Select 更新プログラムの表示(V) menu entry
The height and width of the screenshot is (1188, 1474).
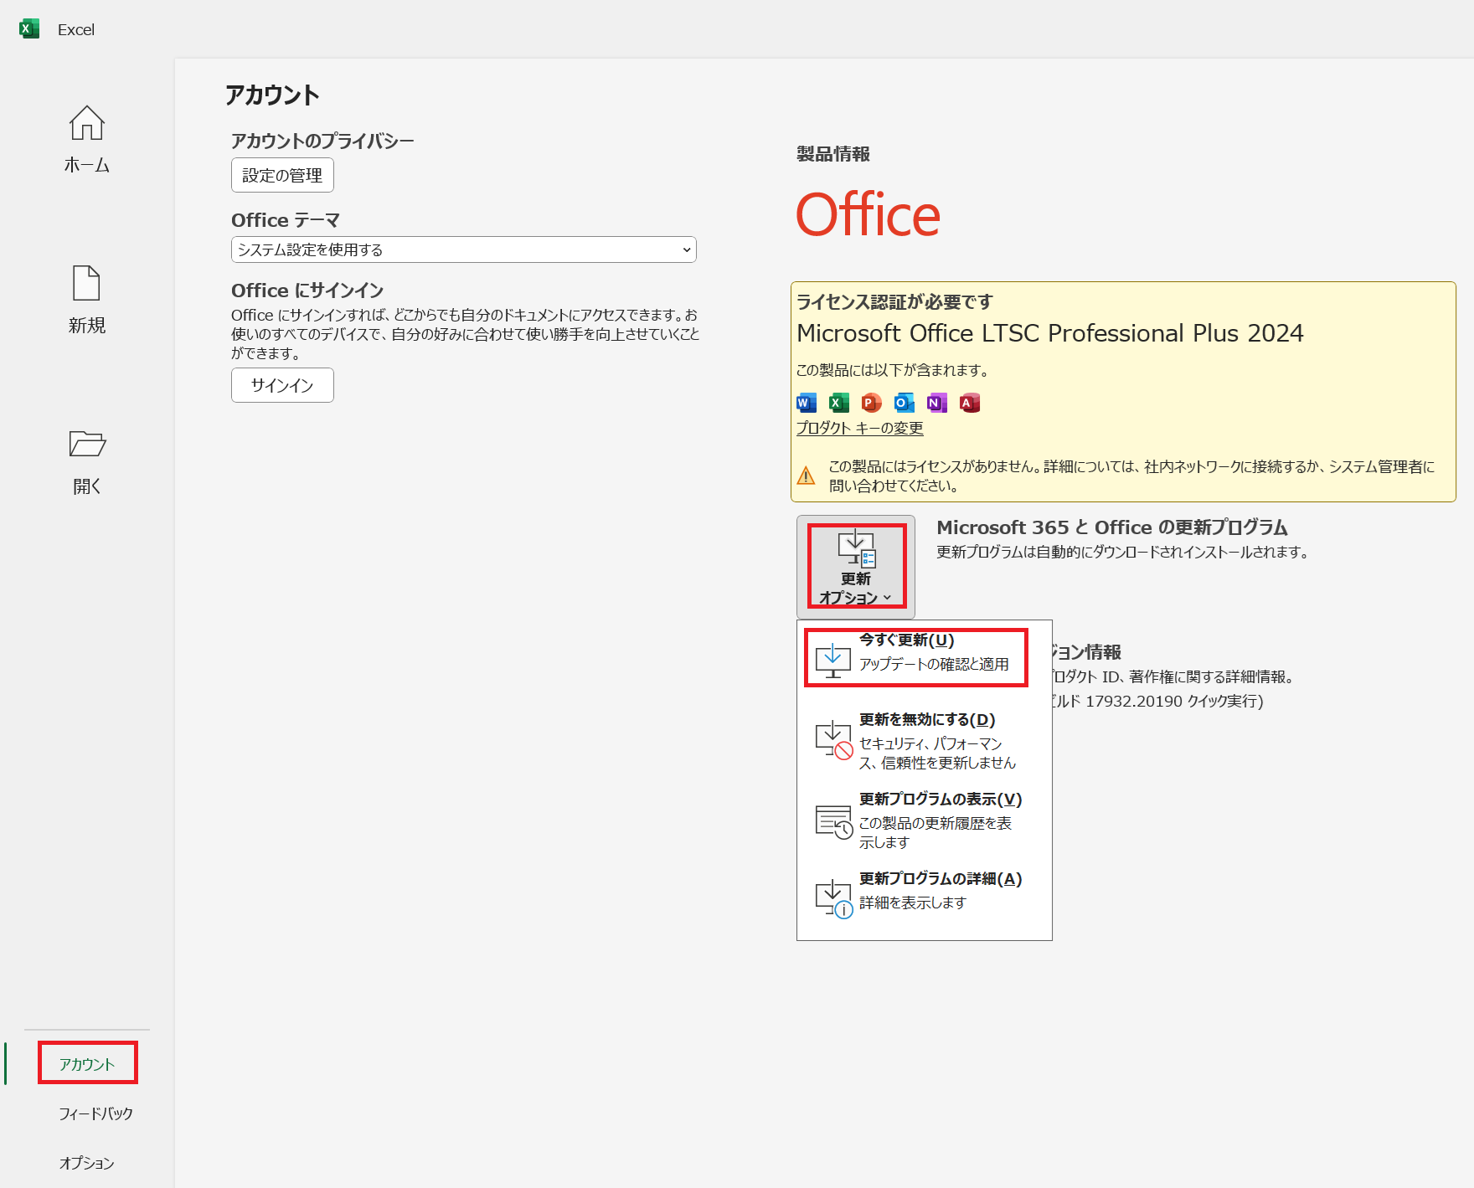[925, 820]
